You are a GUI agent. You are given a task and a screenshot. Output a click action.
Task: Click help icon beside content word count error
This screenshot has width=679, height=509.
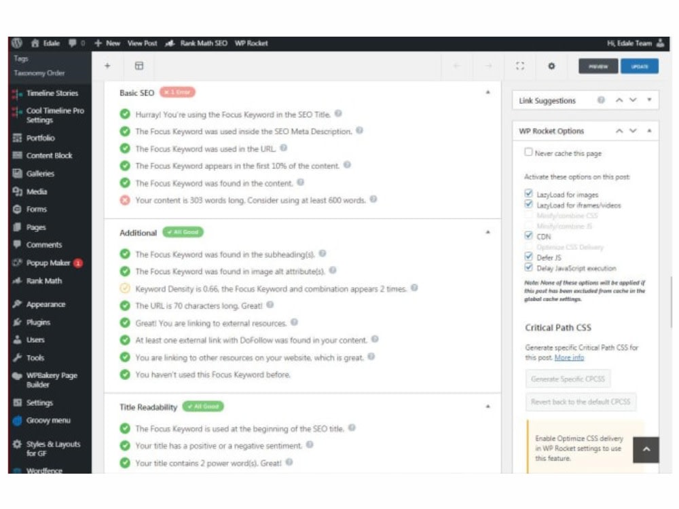click(373, 199)
